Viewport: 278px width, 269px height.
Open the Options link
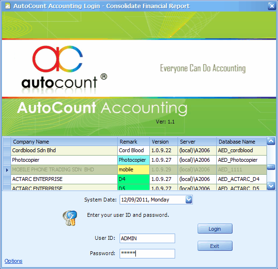point(13,261)
